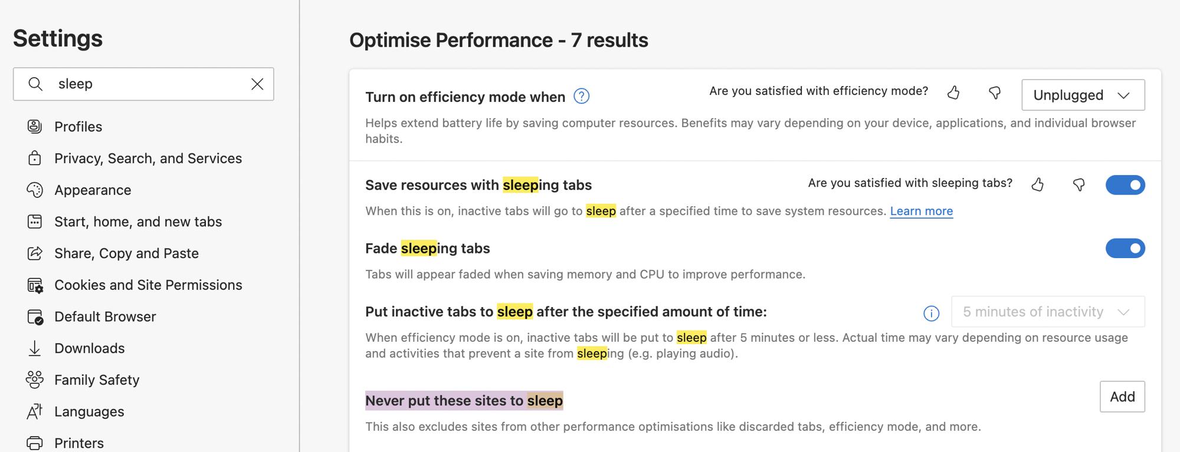Screen dimensions: 1180x452
Task: Click info icon beside inactivity dropdown
Action: click(x=931, y=314)
